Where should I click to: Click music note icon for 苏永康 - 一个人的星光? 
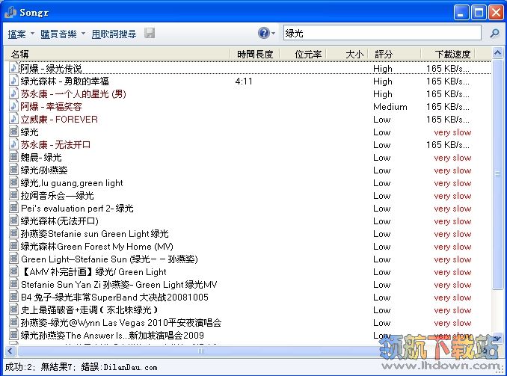pyautogui.click(x=13, y=93)
